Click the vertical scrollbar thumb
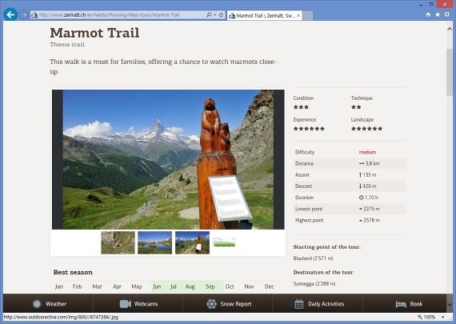456x324 pixels. click(x=450, y=72)
